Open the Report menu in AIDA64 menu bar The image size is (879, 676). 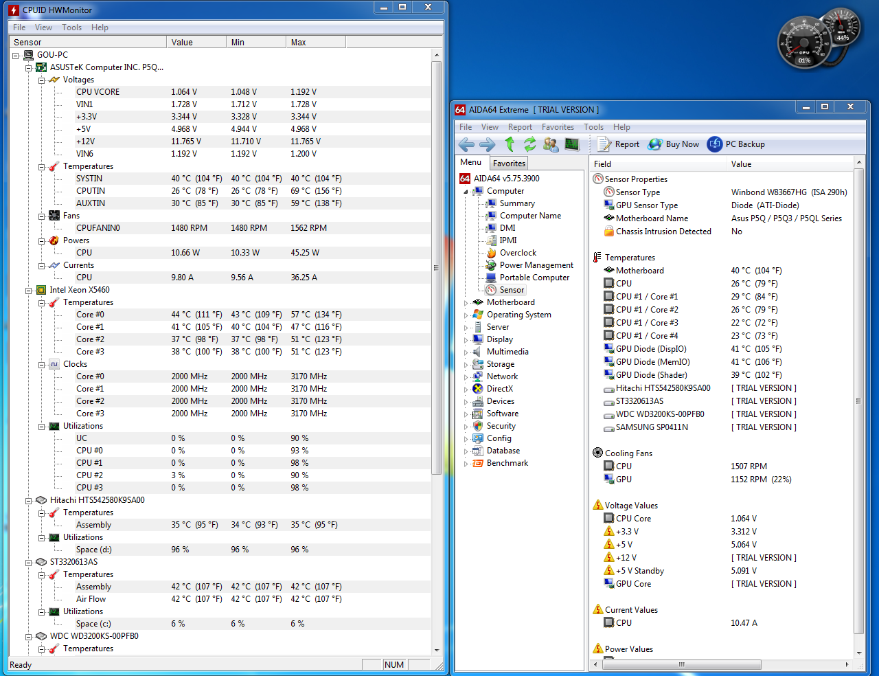click(520, 127)
